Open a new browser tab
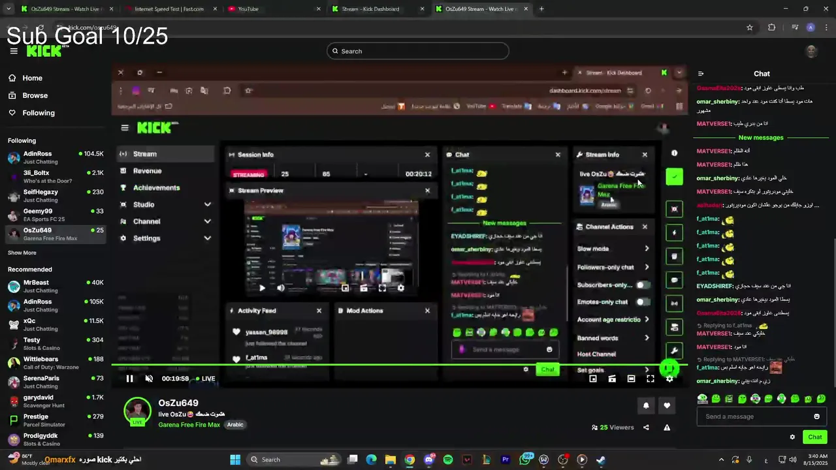Viewport: 836px width, 470px height. [541, 9]
